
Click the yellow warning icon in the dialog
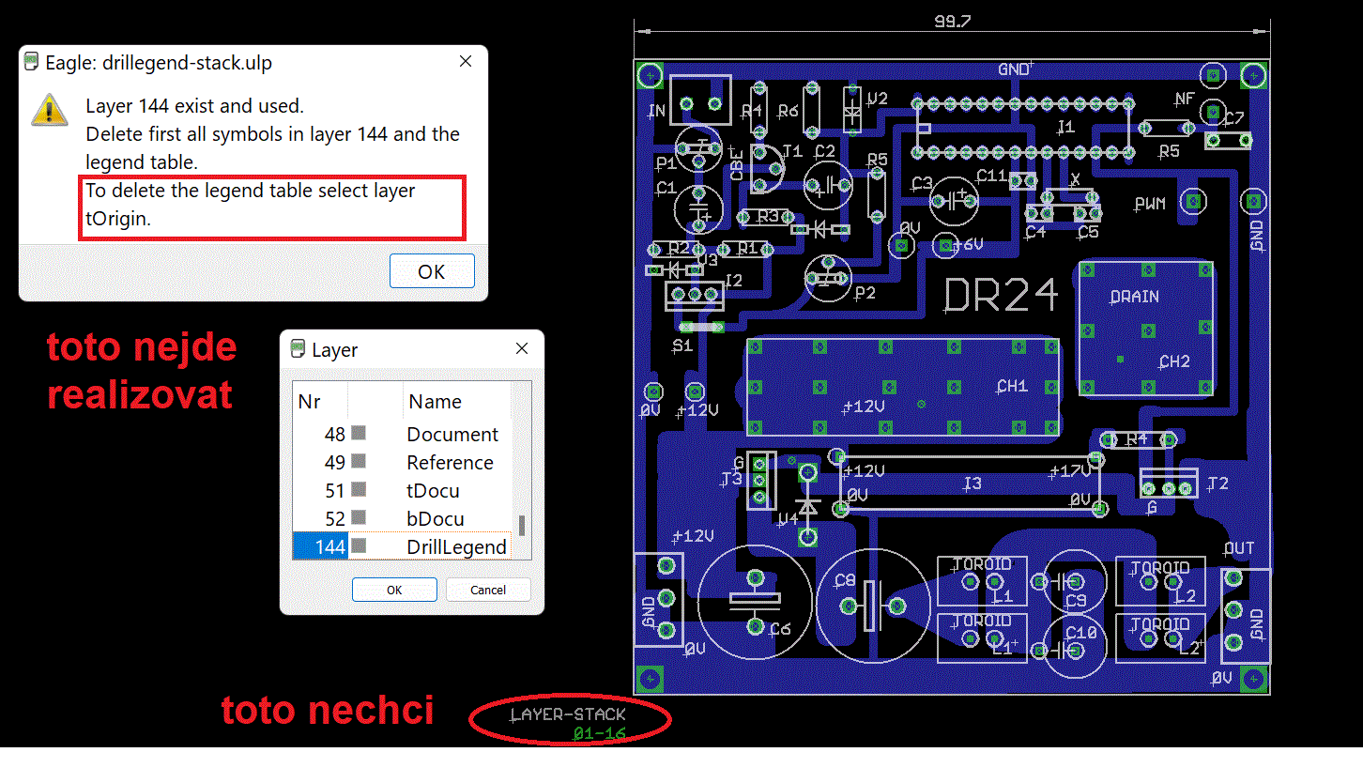click(x=49, y=110)
